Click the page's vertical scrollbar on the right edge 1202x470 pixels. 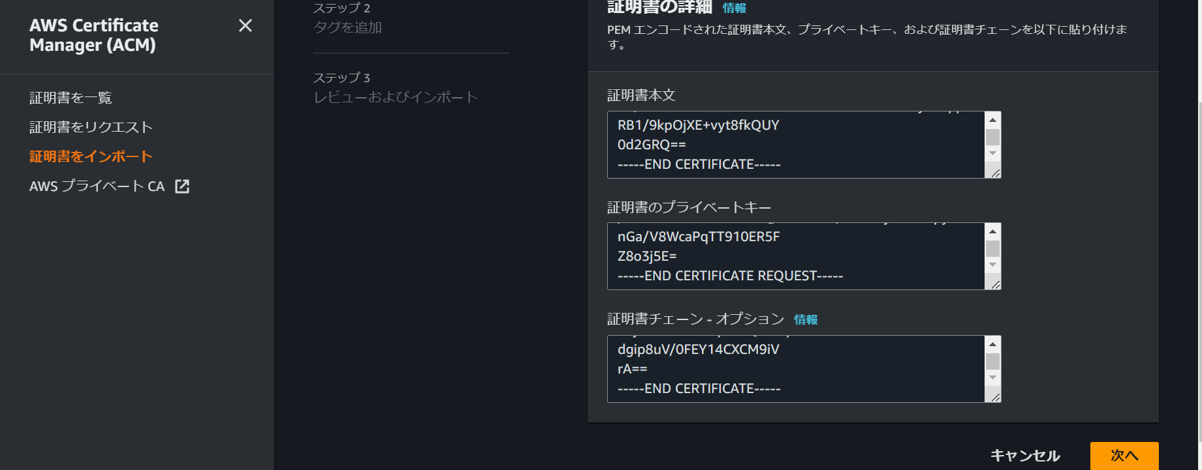pyautogui.click(x=1199, y=271)
